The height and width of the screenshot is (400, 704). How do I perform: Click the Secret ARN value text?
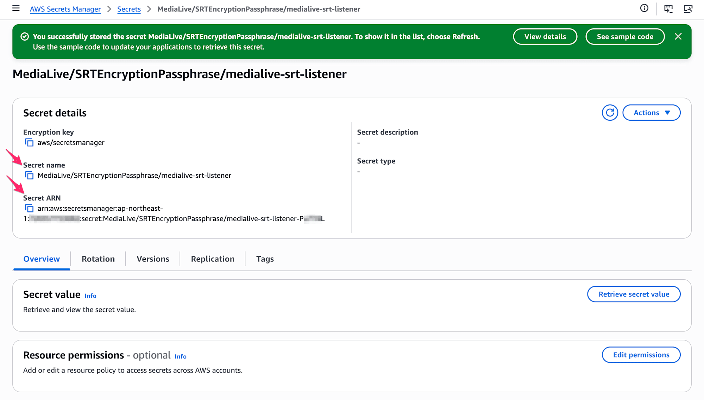point(174,214)
